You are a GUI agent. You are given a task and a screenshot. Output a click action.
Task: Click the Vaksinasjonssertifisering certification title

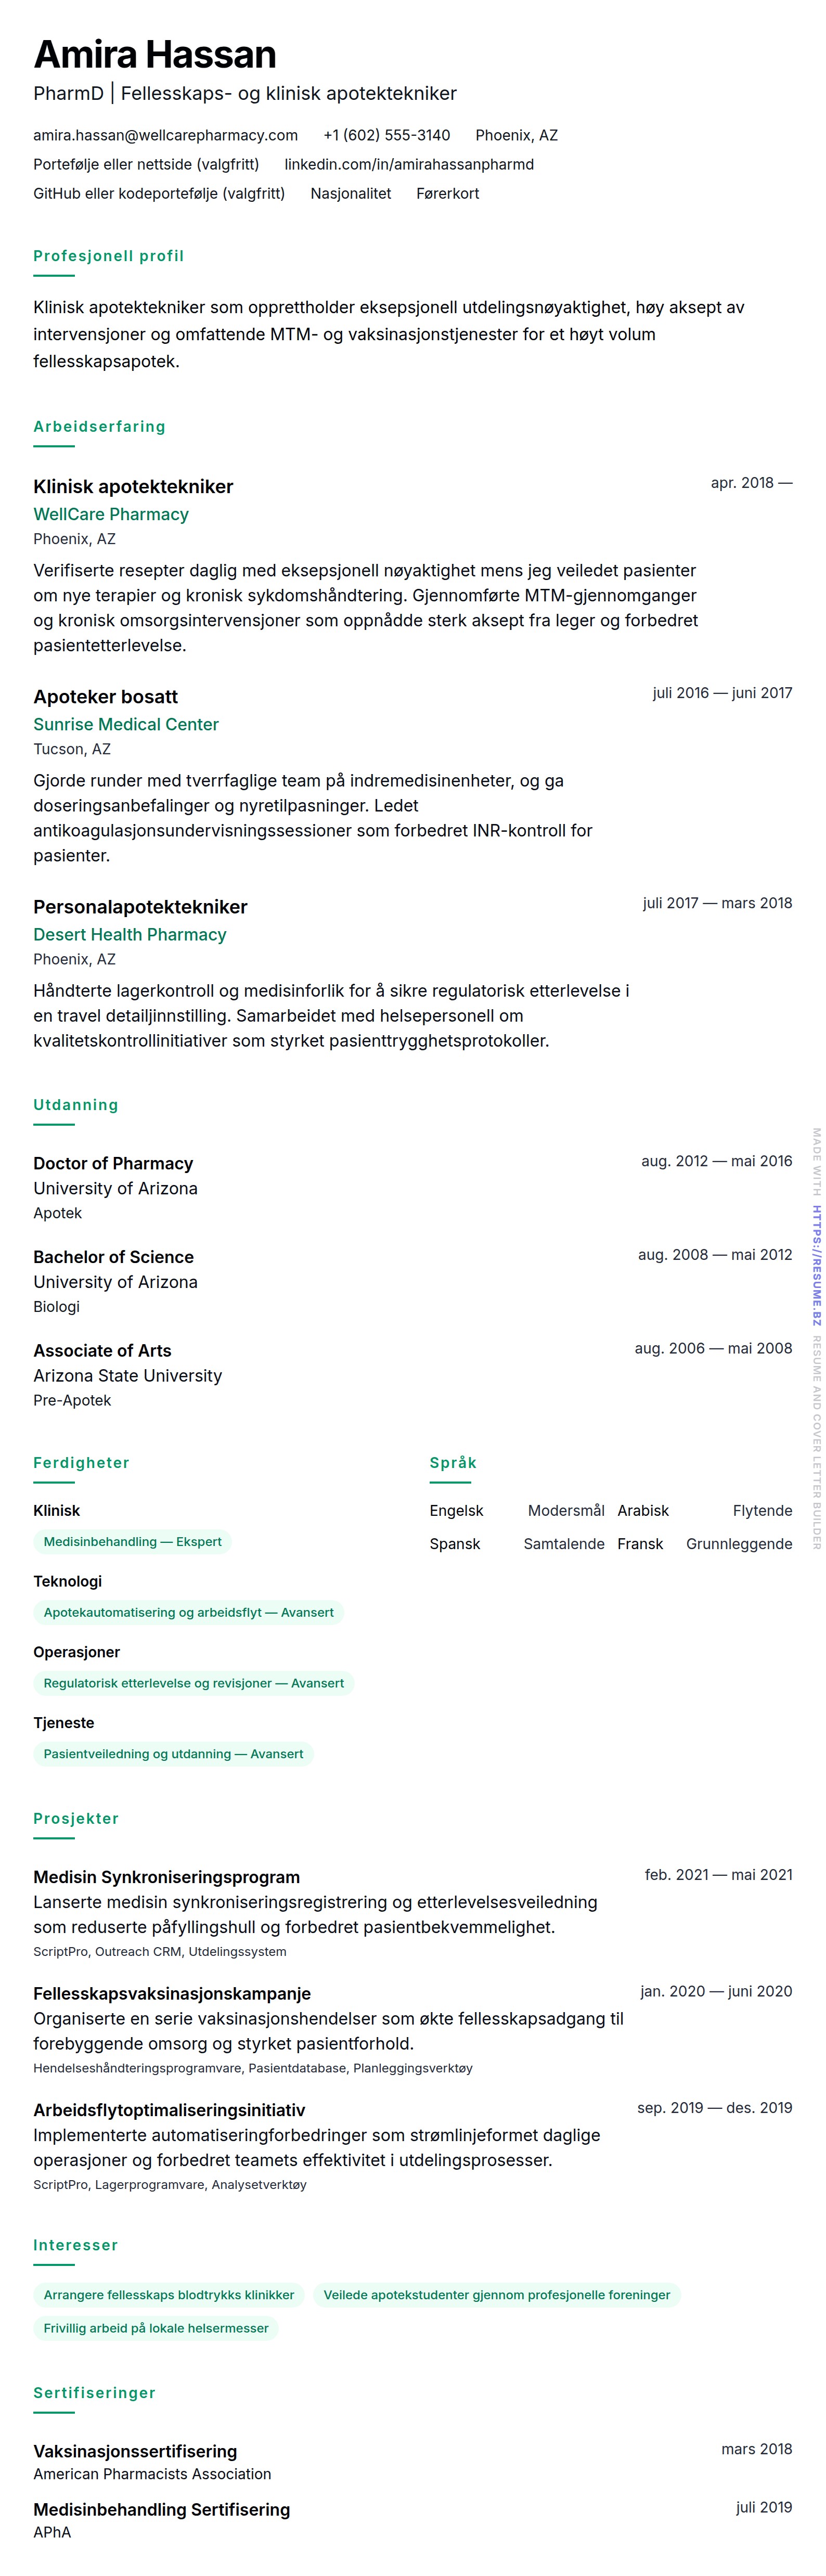point(135,2451)
